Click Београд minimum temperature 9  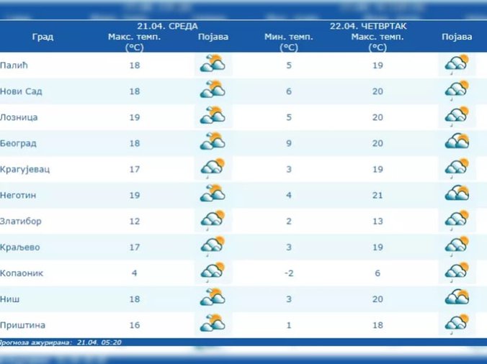click(289, 144)
